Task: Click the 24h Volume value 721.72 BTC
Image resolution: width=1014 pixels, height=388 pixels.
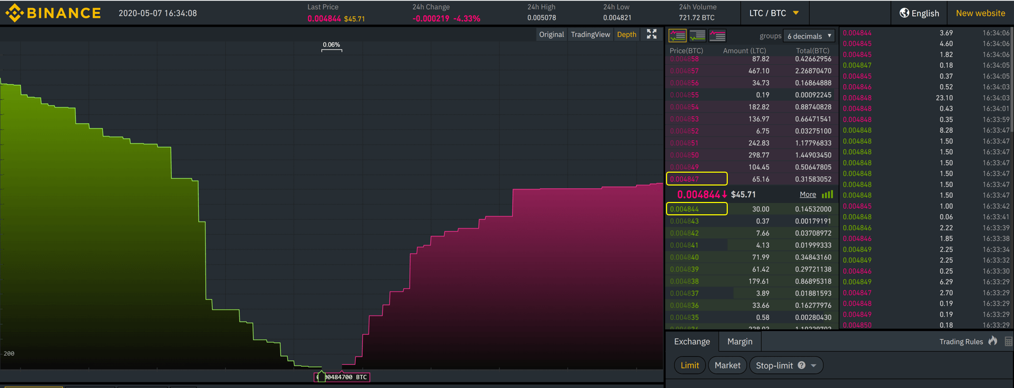Action: (x=696, y=18)
